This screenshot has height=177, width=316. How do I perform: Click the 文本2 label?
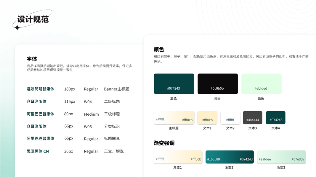coord(230,128)
